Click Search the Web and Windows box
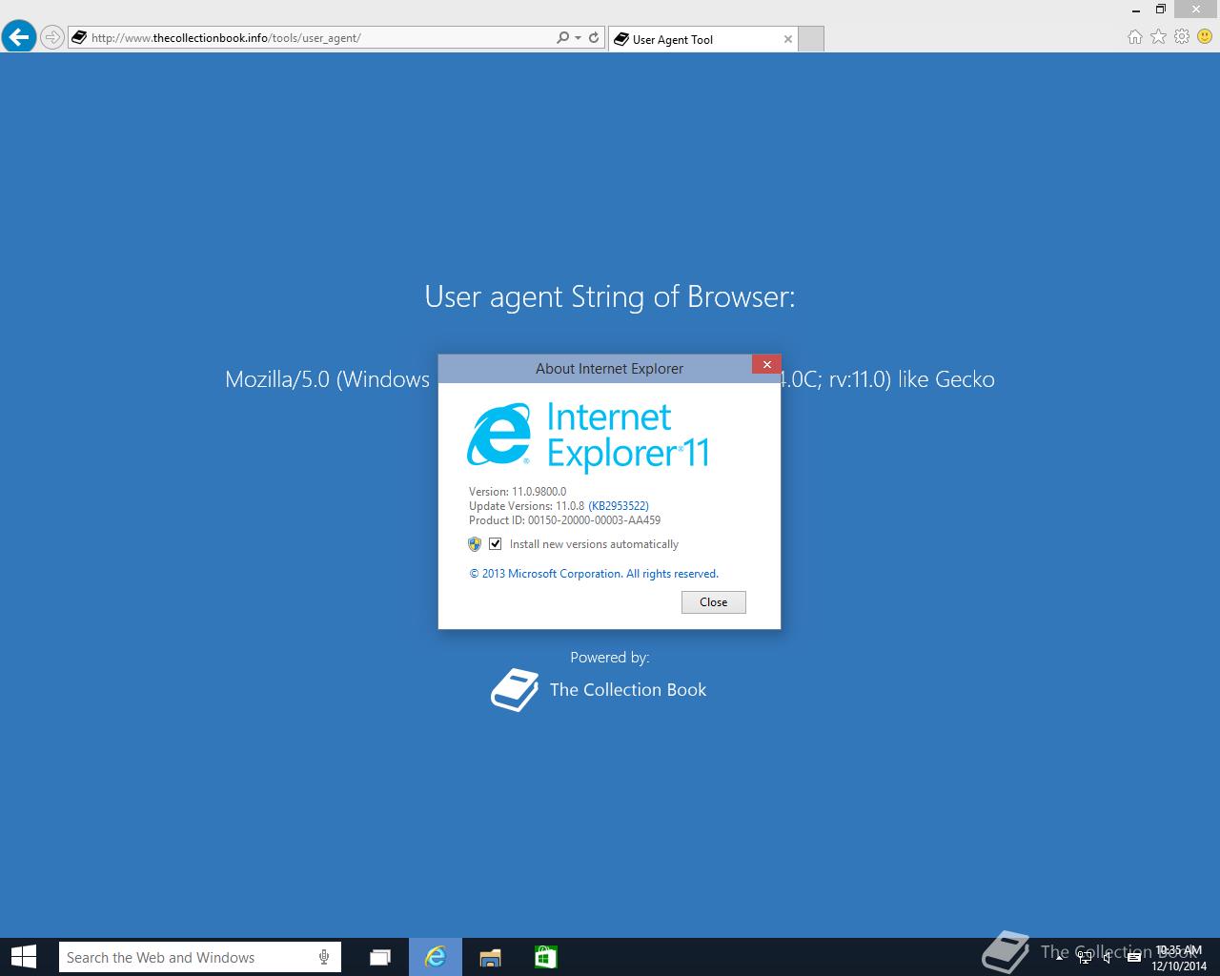The image size is (1220, 976). (x=199, y=957)
